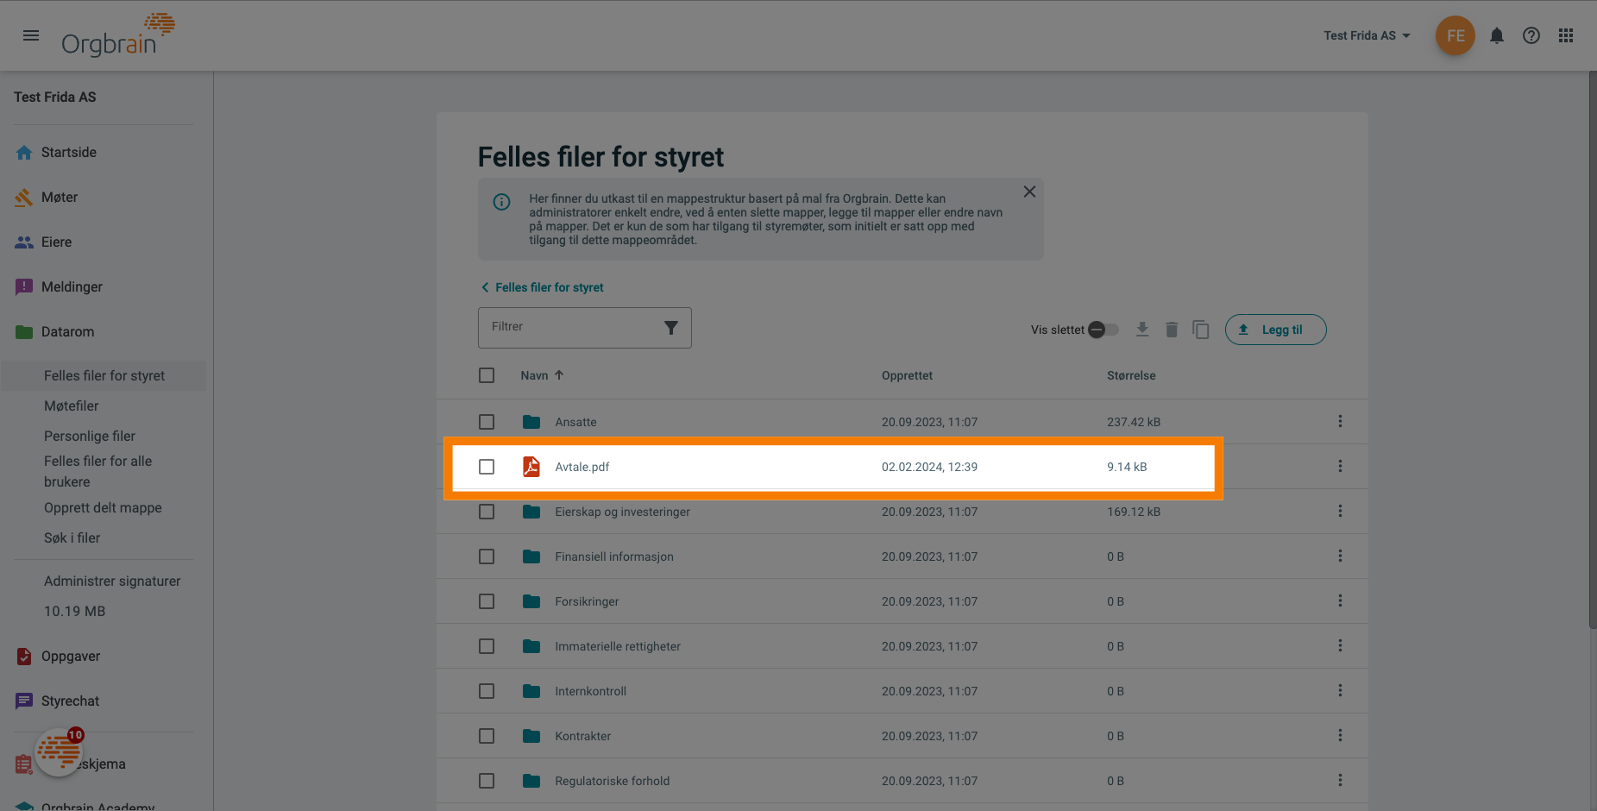The width and height of the screenshot is (1597, 811).
Task: Open the Eierskap og investeringer folder
Action: point(622,512)
